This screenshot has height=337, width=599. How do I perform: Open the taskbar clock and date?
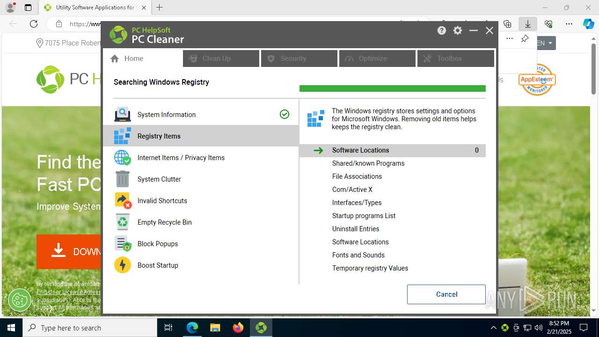pos(559,328)
